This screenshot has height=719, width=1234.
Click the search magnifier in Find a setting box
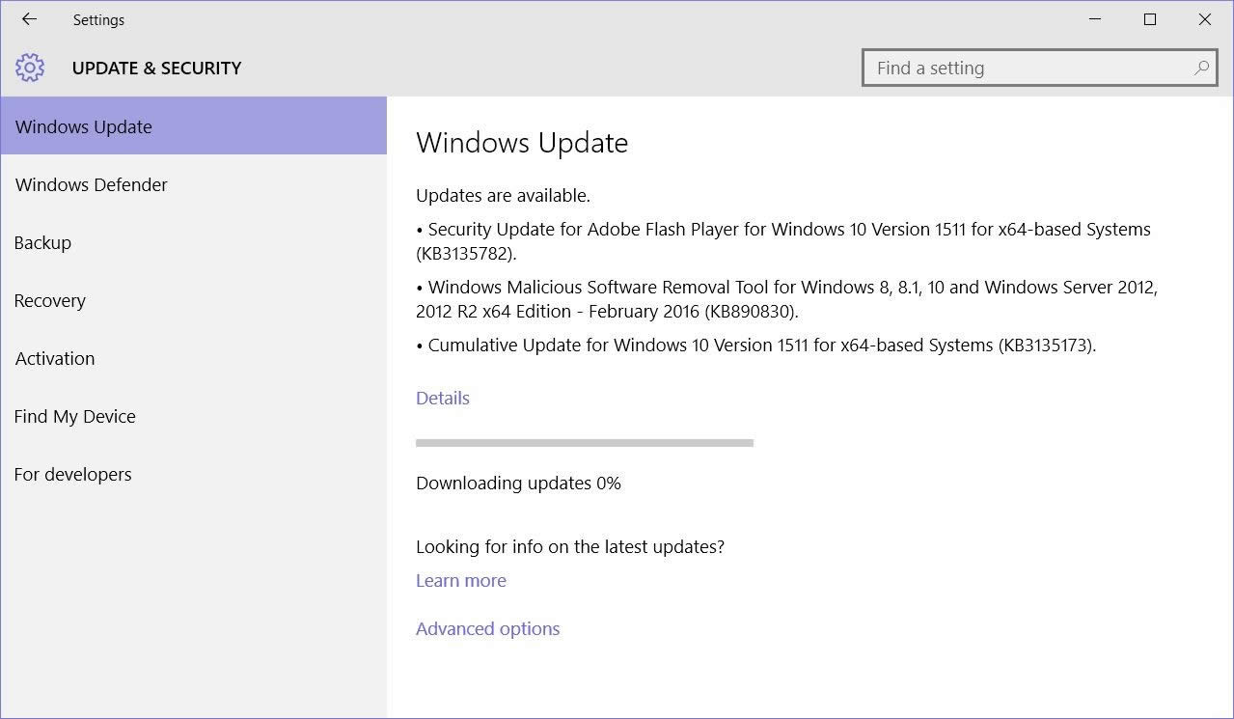pos(1201,68)
